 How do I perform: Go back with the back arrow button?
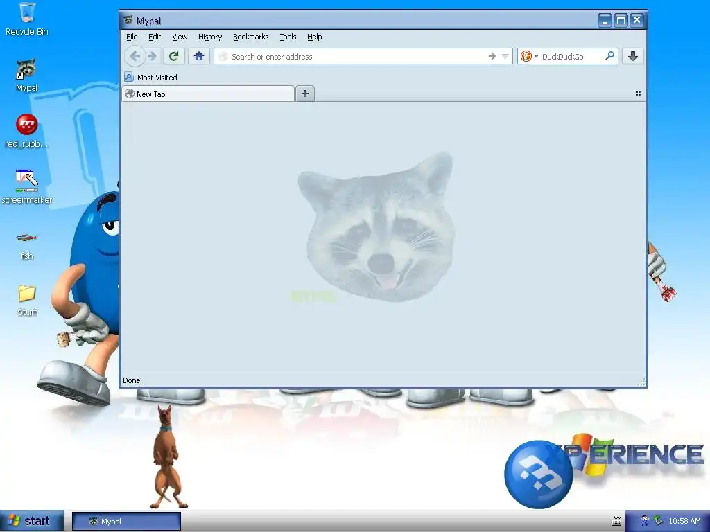[x=135, y=57]
